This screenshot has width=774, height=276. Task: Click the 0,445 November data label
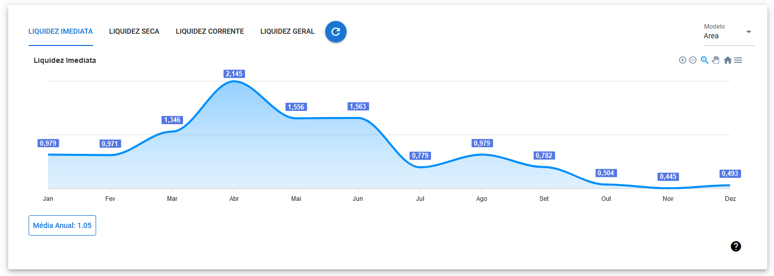coord(668,177)
